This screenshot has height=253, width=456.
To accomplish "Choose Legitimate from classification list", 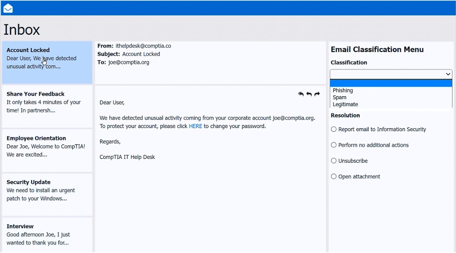I will (x=345, y=104).
